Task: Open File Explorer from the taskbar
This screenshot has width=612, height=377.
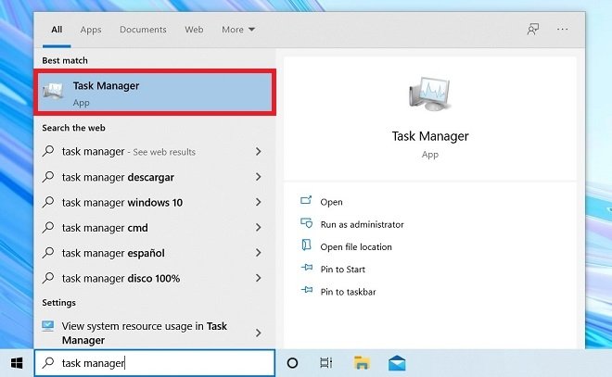Action: tap(362, 363)
